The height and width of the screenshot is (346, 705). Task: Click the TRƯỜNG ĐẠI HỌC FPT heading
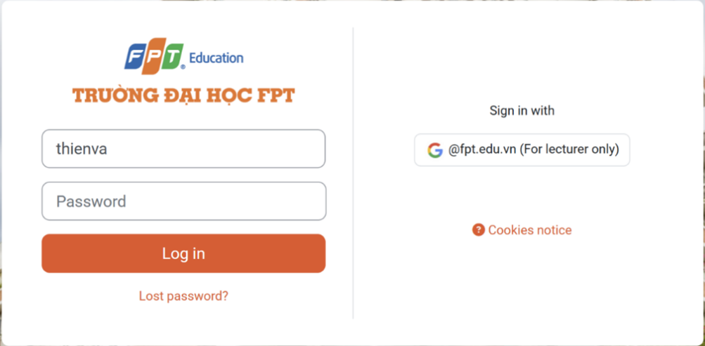point(183,96)
